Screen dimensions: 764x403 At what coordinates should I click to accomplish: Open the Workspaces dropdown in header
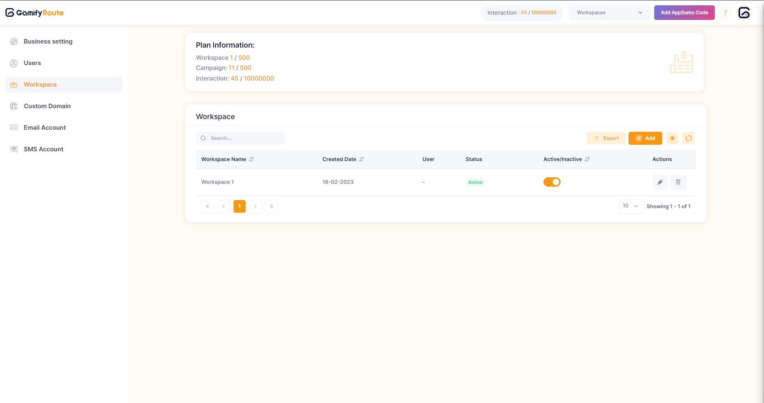[609, 13]
